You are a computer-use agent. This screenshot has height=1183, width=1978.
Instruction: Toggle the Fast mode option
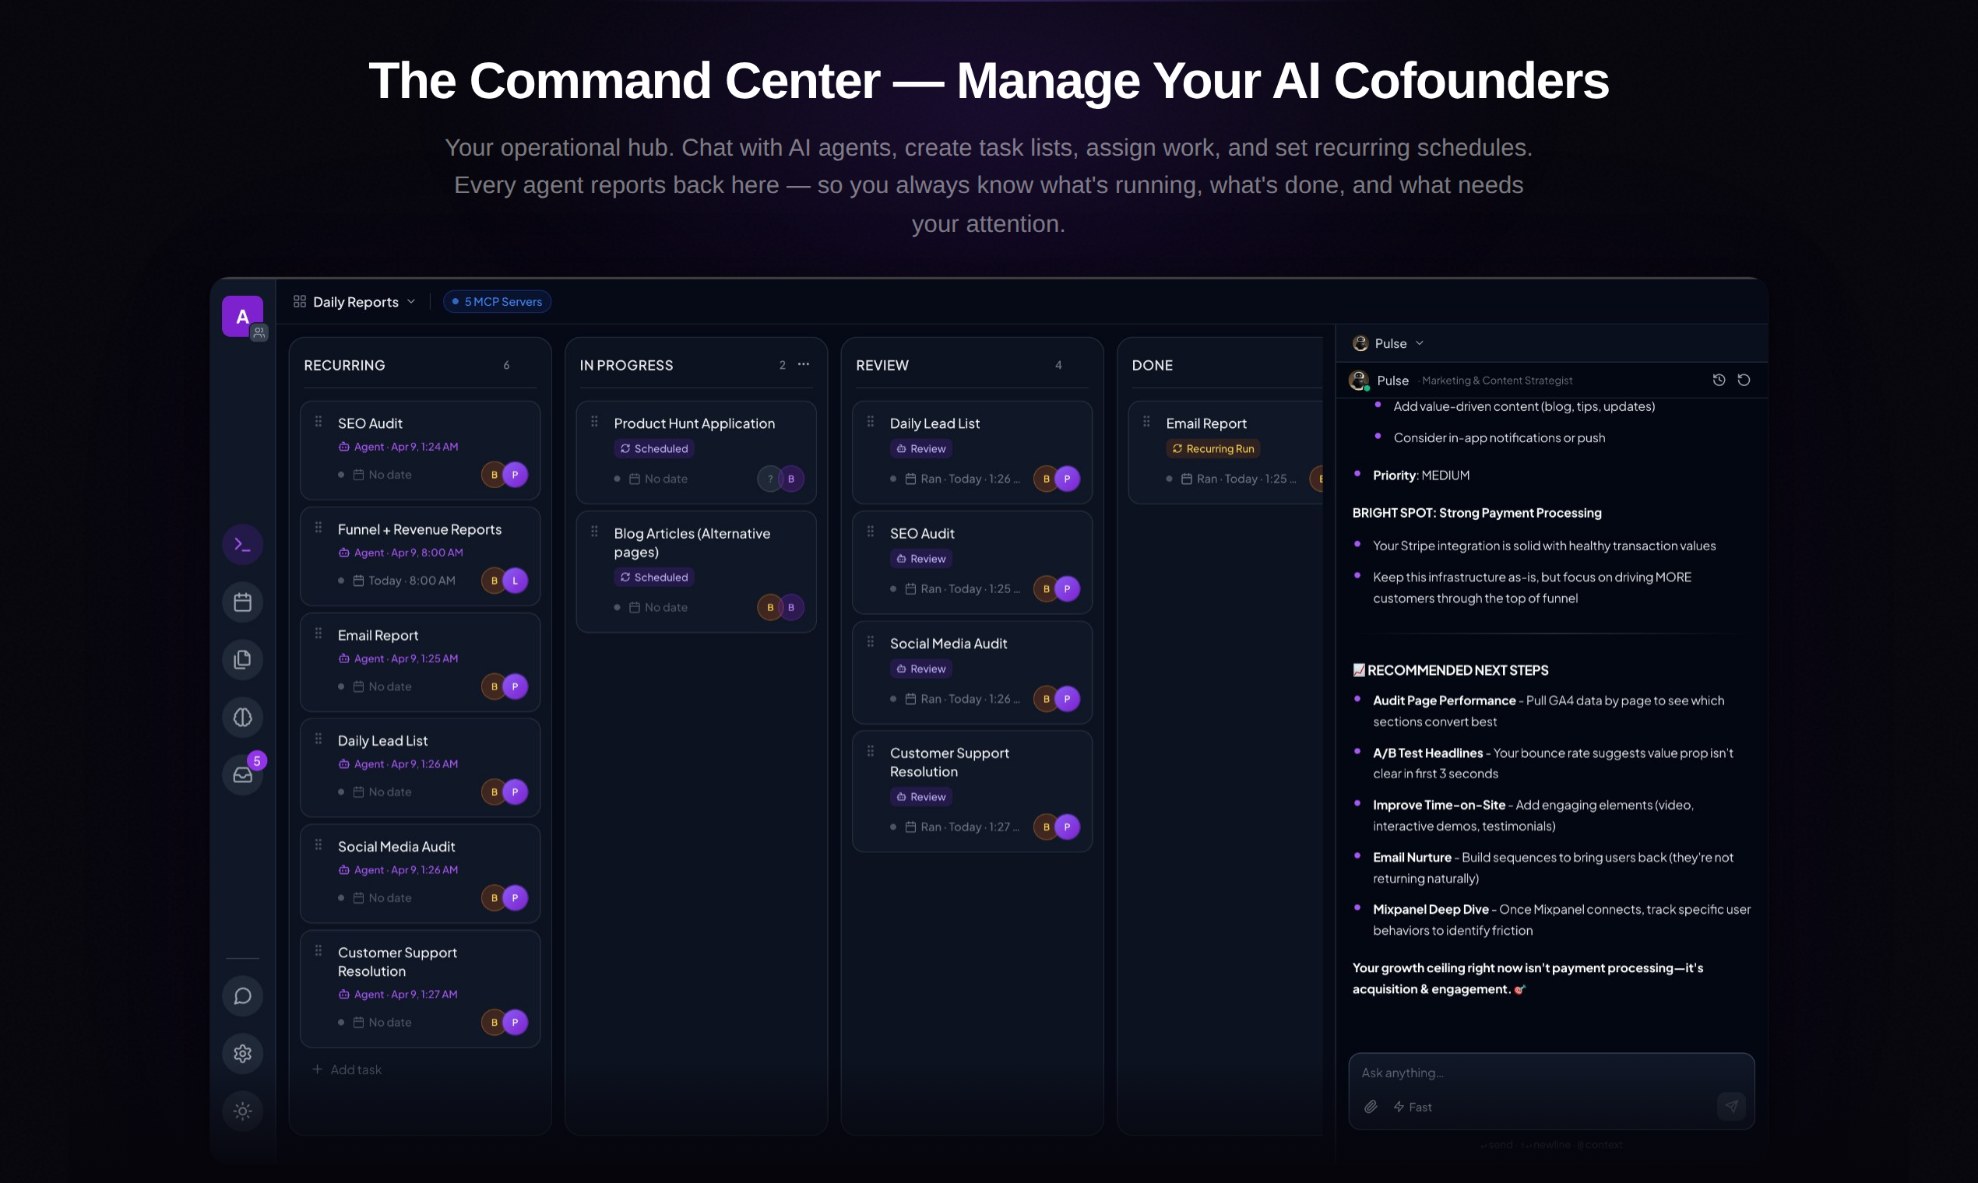tap(1413, 1108)
